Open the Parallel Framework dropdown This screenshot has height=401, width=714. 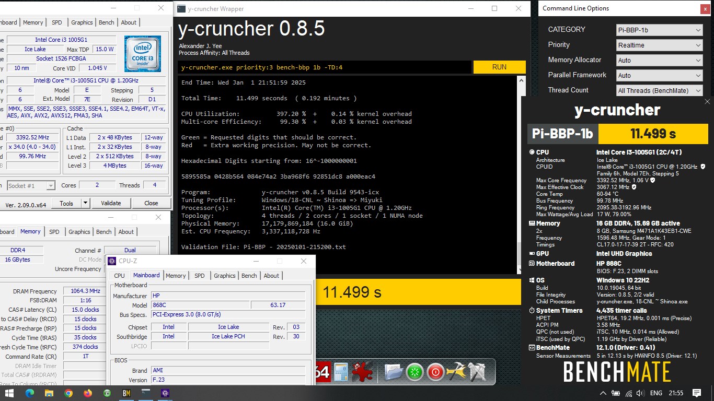(660, 76)
